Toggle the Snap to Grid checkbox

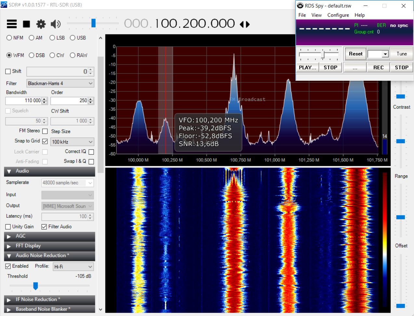(45, 141)
